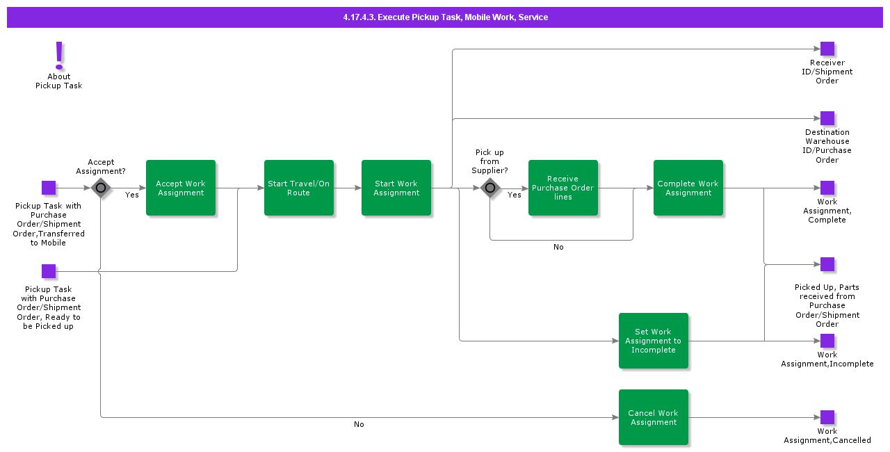Screen dimensions: 890x452
Task: Click the Accept Assignment? gateway diamond
Action: [101, 188]
